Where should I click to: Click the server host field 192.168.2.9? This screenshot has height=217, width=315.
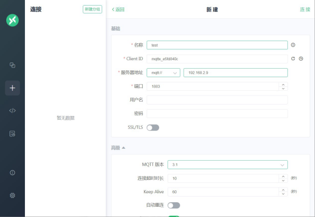tap(236, 73)
